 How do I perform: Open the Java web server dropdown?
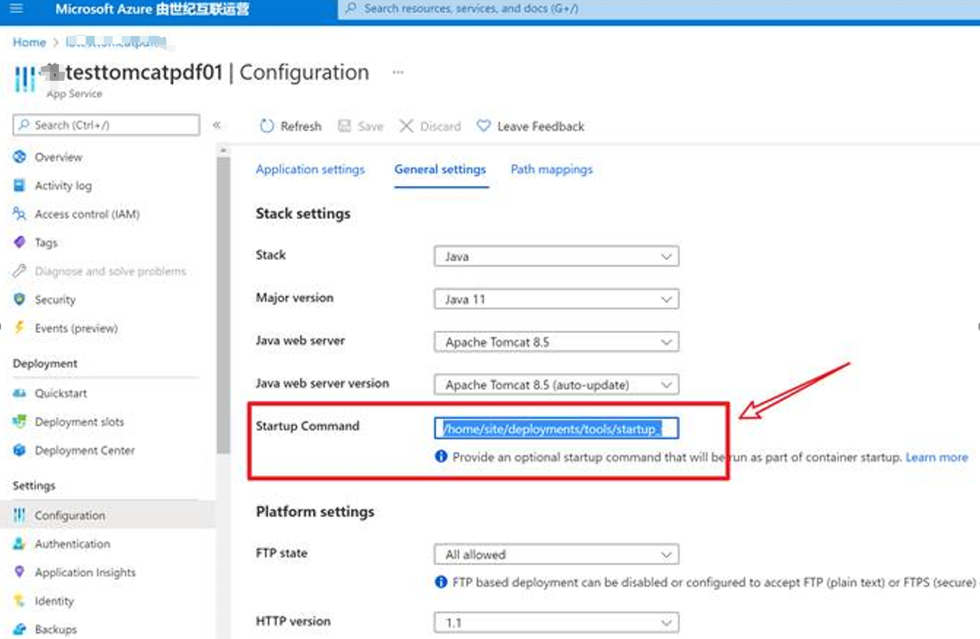(556, 342)
